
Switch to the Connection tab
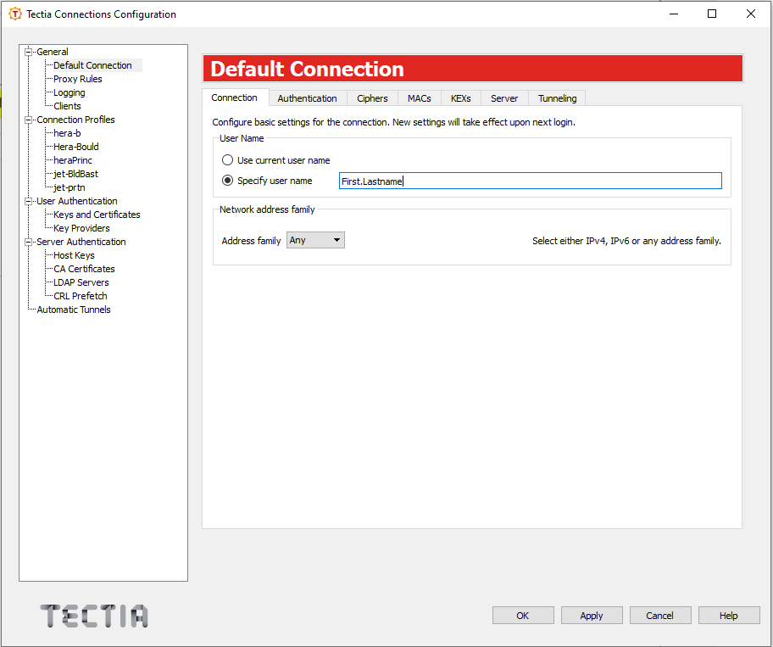235,98
